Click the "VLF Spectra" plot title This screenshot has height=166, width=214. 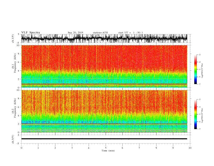(x=31, y=33)
